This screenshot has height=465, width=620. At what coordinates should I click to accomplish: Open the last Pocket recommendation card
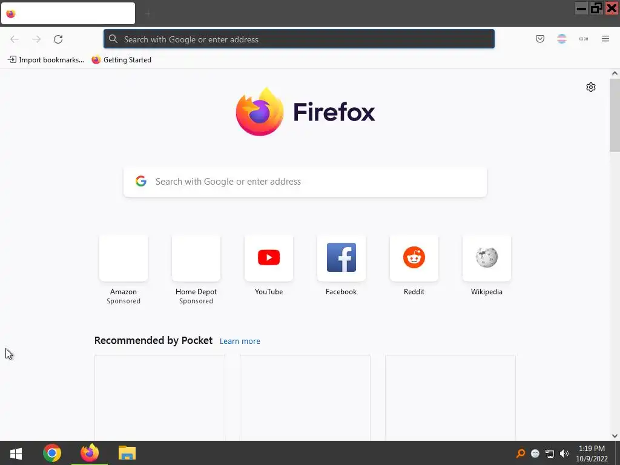450,397
